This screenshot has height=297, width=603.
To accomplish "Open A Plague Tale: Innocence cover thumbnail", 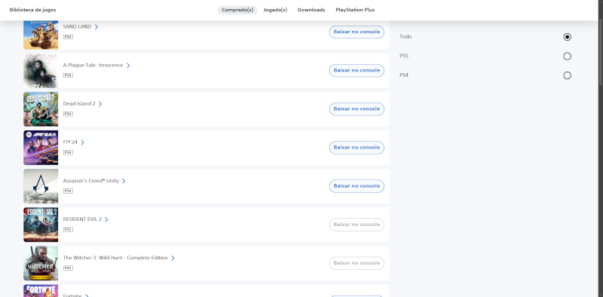I will [41, 71].
